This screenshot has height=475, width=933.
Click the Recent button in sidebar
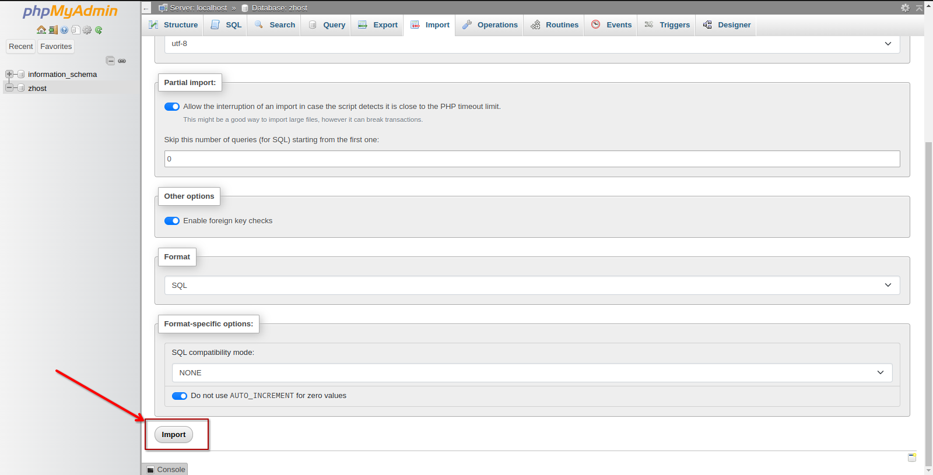pyautogui.click(x=21, y=47)
